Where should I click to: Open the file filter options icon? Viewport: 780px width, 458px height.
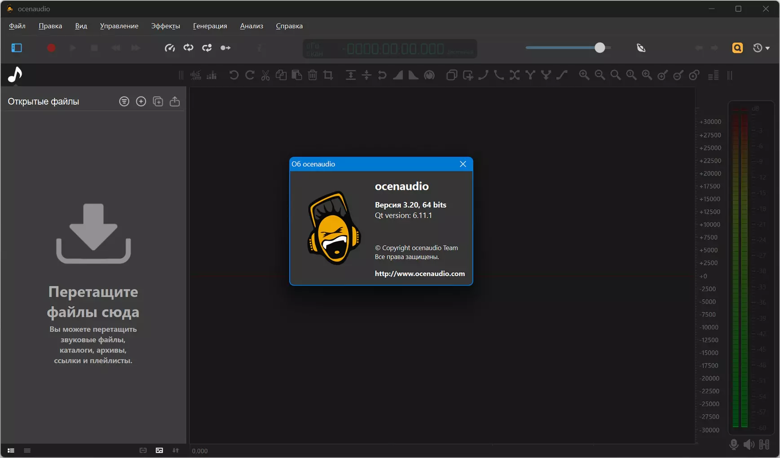[124, 101]
